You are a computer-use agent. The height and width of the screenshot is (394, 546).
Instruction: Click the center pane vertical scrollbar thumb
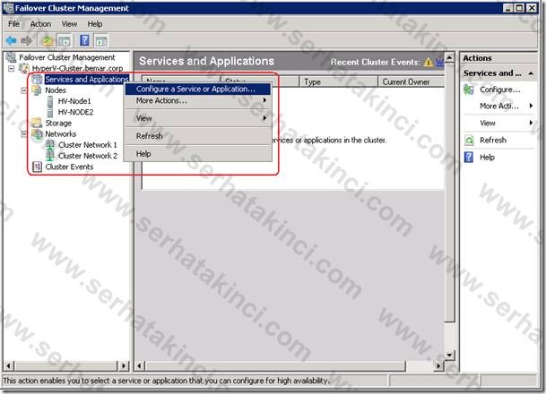tap(449, 193)
